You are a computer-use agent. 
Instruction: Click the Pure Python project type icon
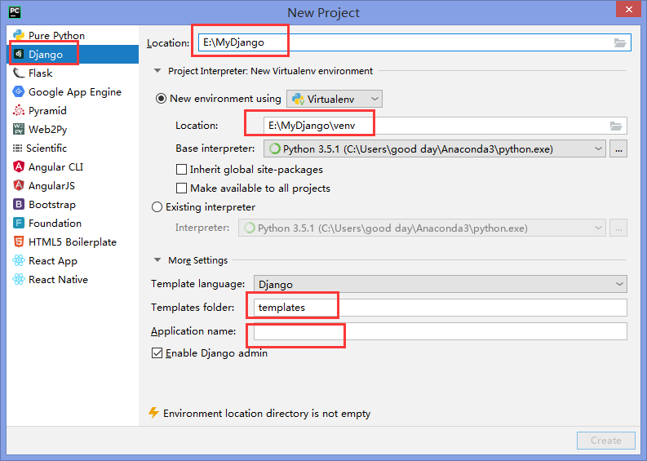pyautogui.click(x=19, y=35)
